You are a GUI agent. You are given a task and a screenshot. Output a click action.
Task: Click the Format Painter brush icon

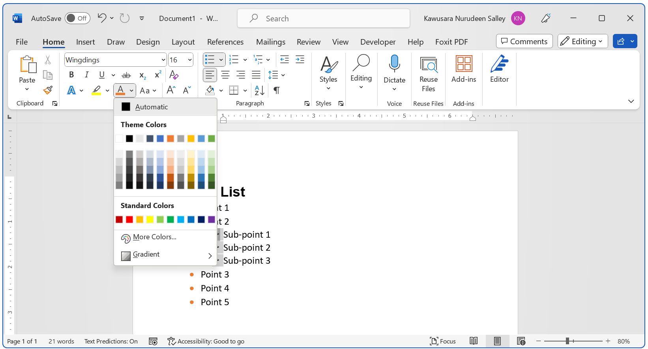[48, 90]
